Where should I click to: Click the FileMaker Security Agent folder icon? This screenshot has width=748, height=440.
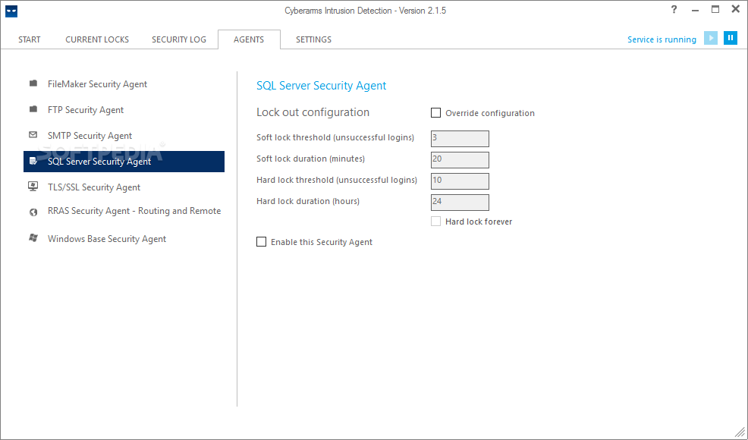33,83
